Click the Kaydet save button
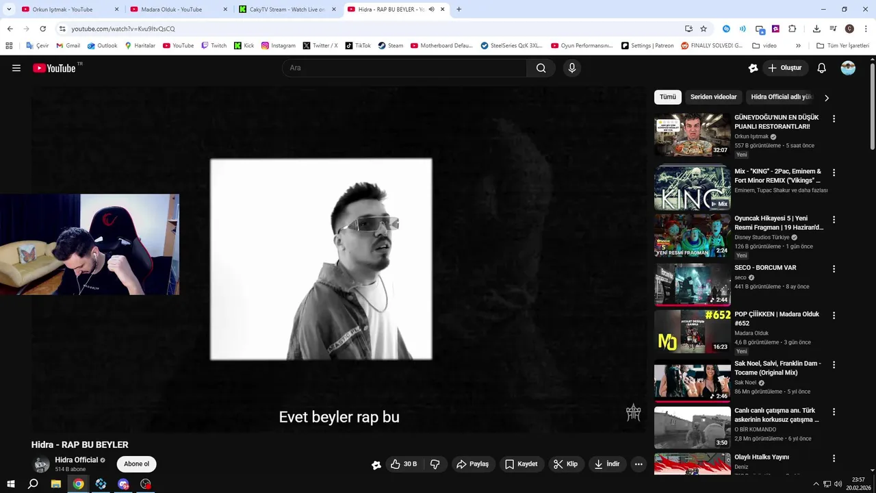Screen dimensions: 876x493 [x=521, y=464]
